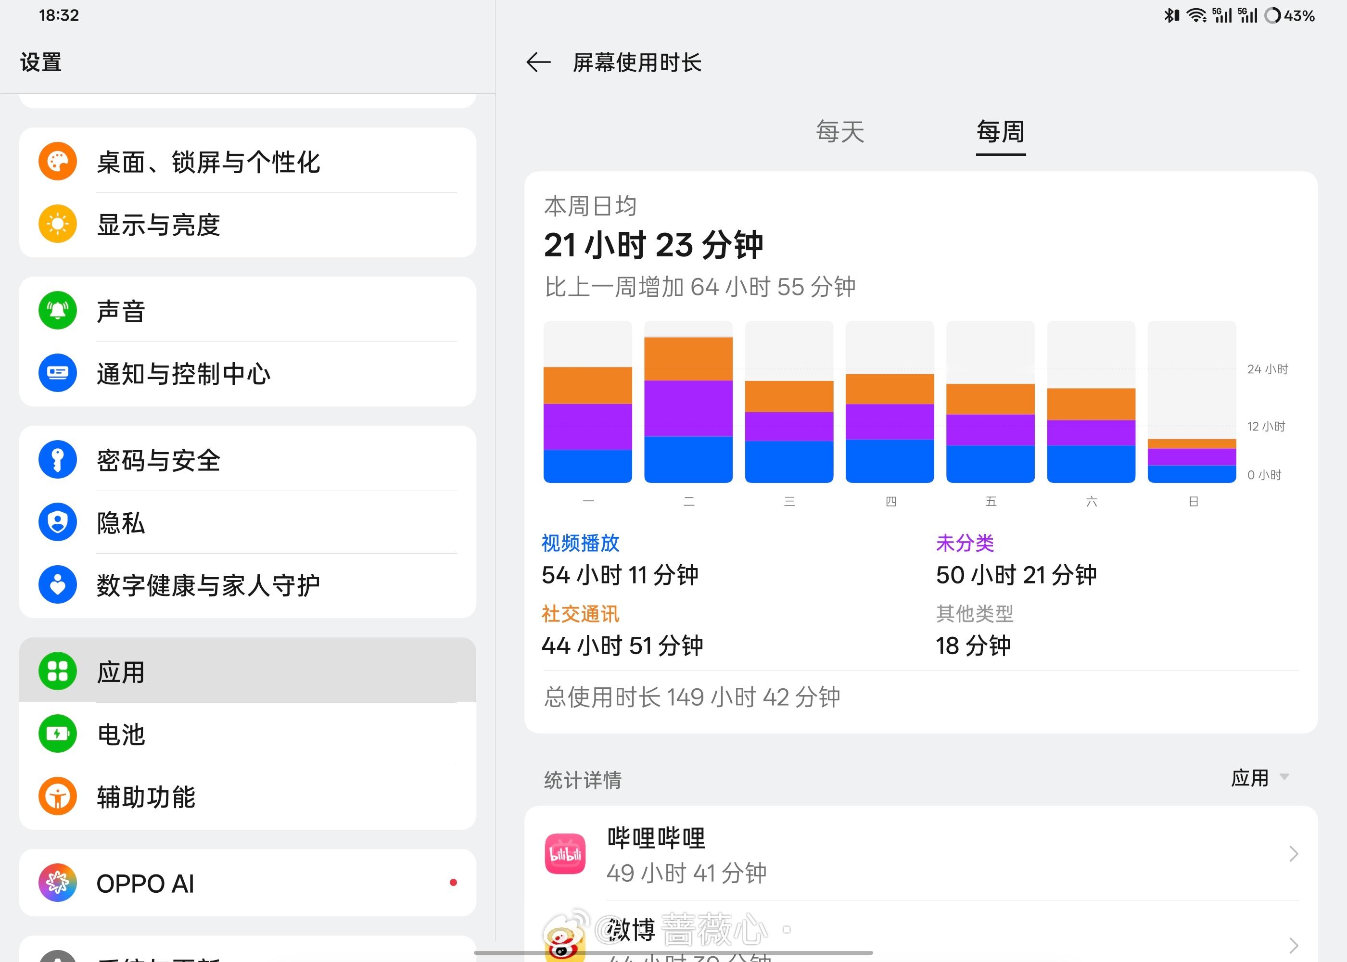Tap the 54 小时 11 分钟 video duration
1347x962 pixels.
coord(620,575)
